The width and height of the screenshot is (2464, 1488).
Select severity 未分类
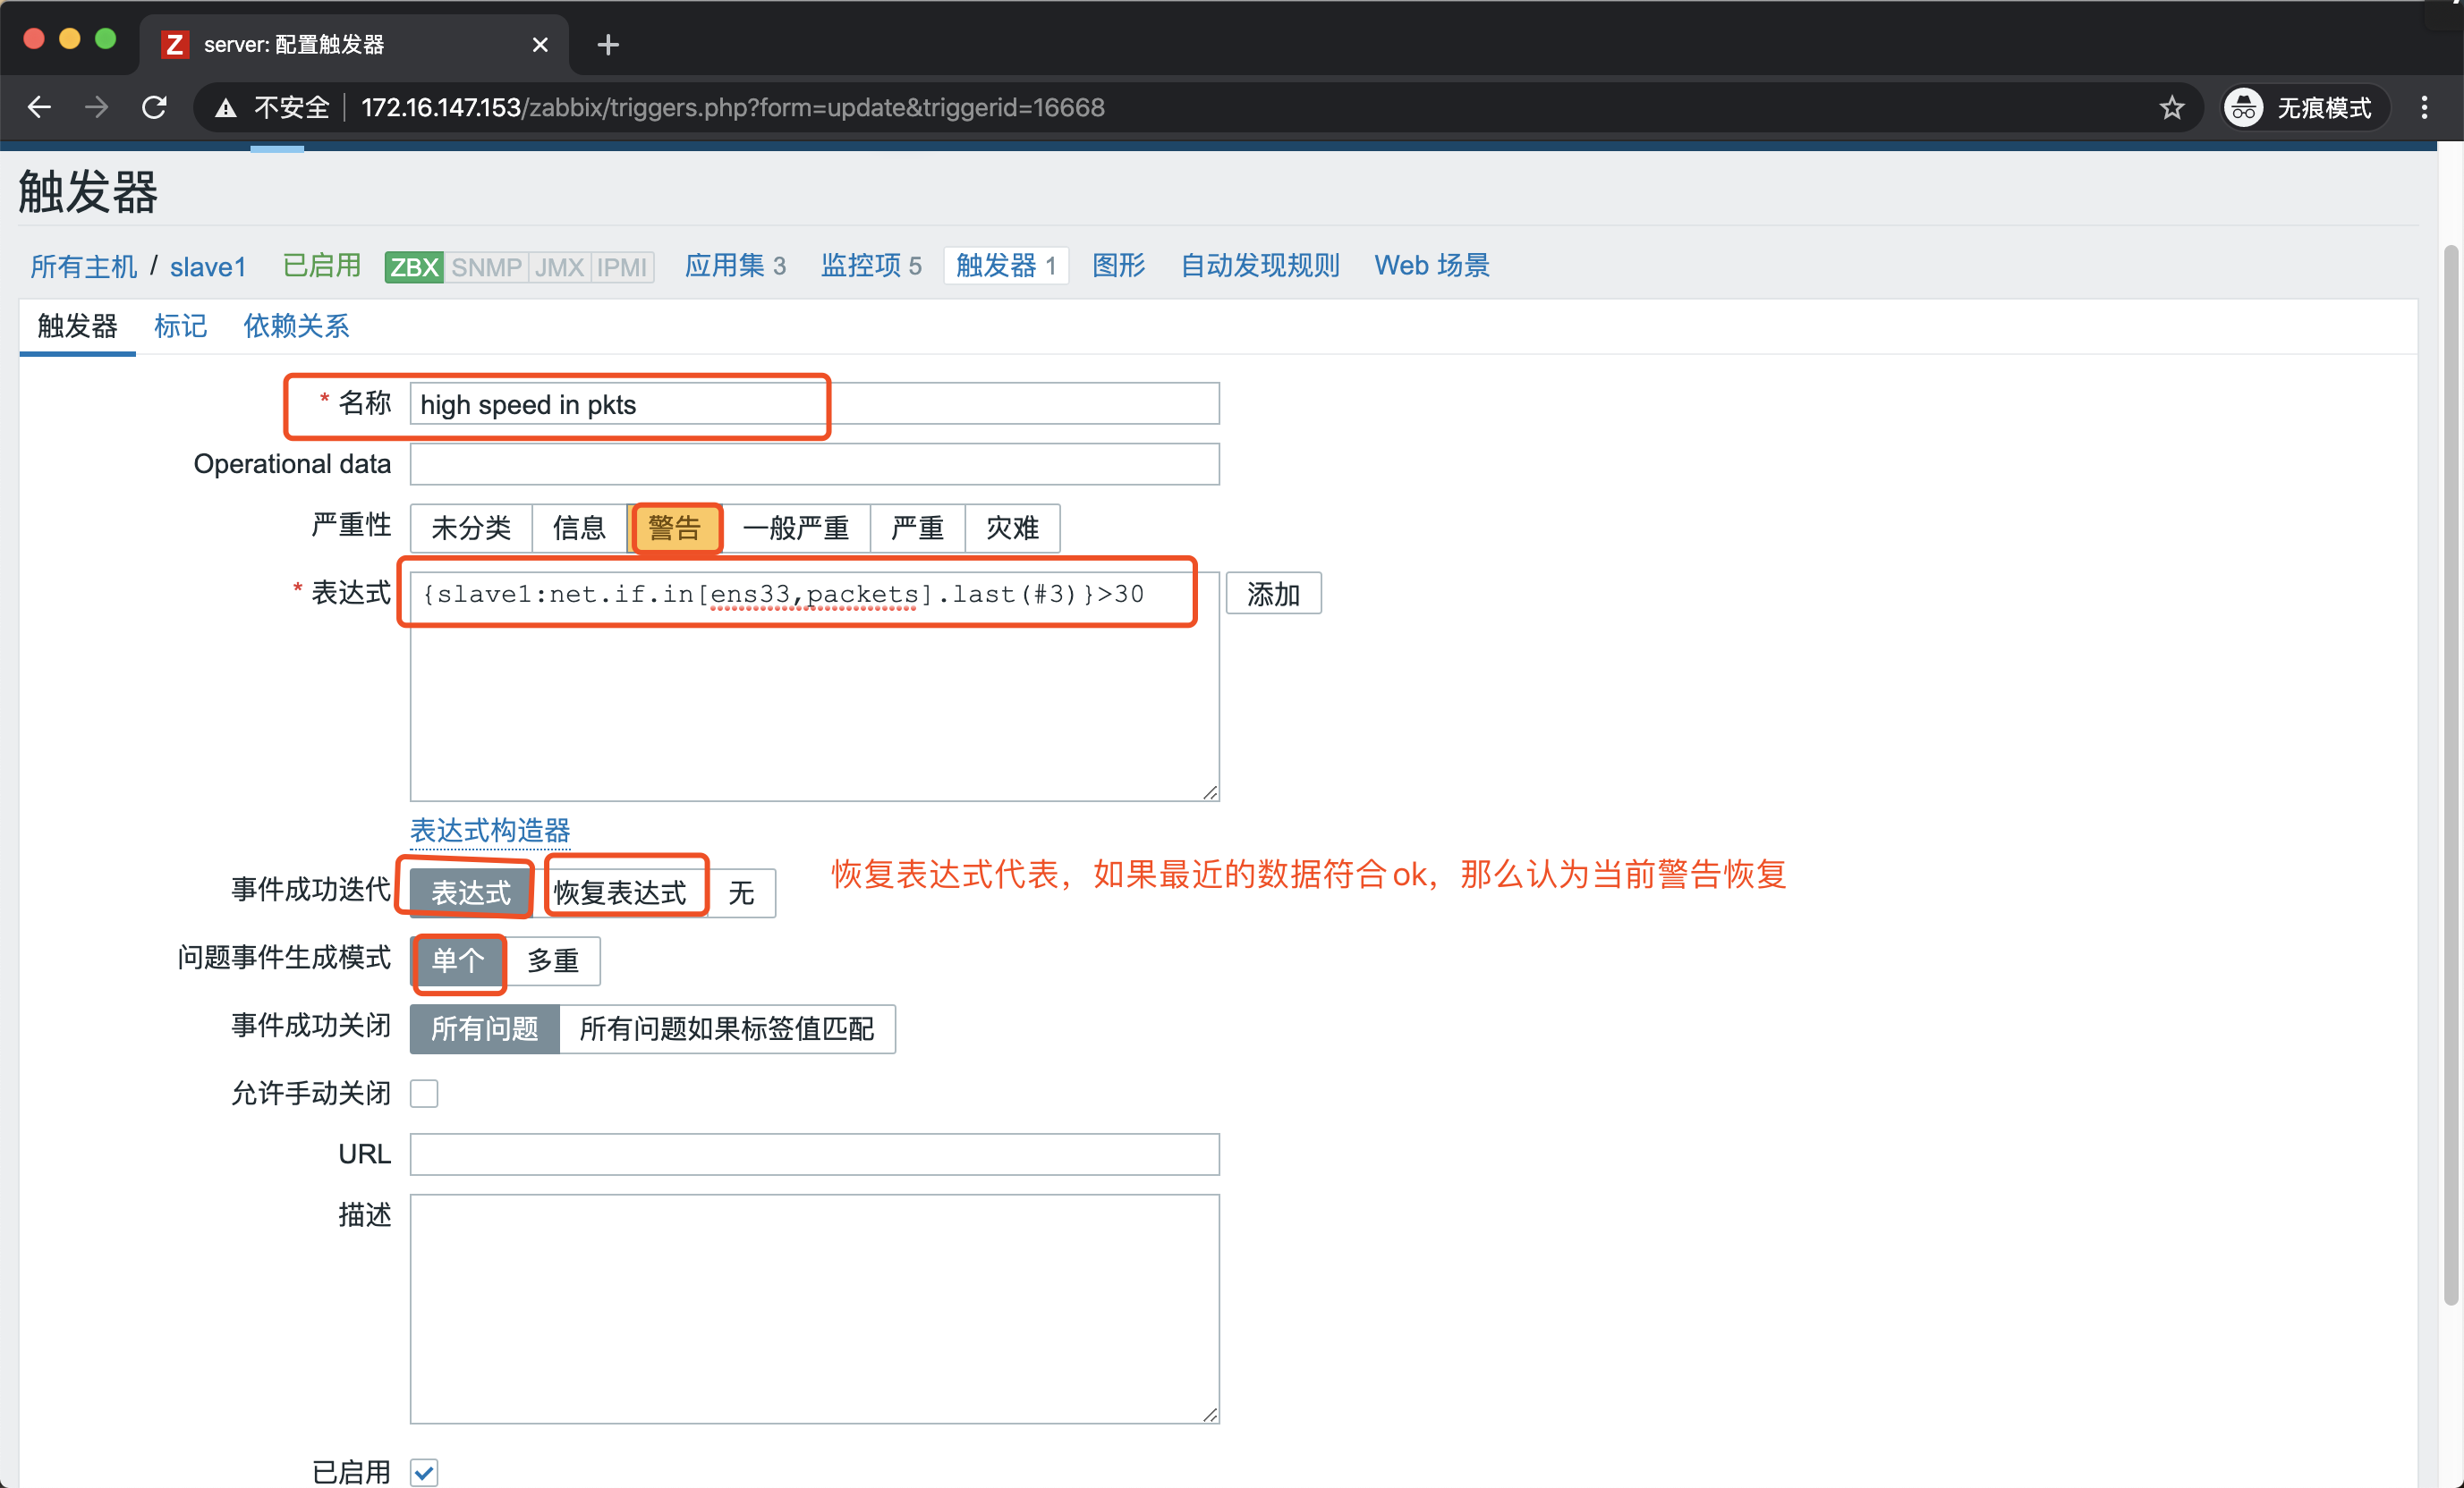point(471,528)
